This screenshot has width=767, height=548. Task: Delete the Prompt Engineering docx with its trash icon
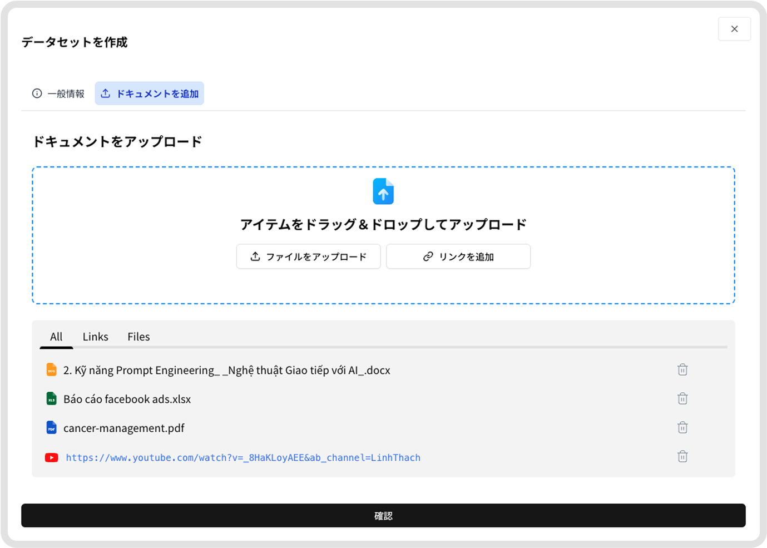coord(682,369)
